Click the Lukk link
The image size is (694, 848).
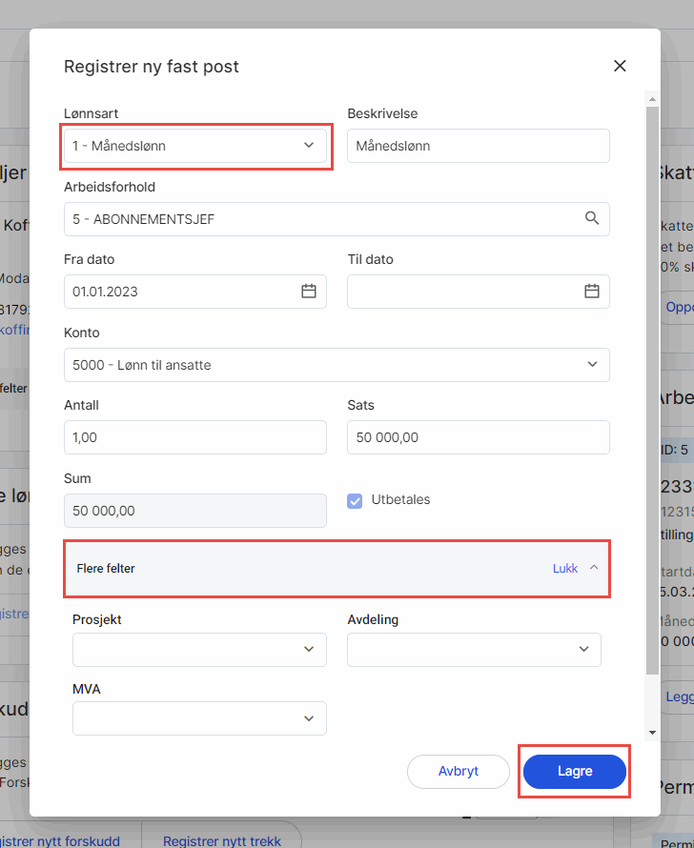(565, 568)
